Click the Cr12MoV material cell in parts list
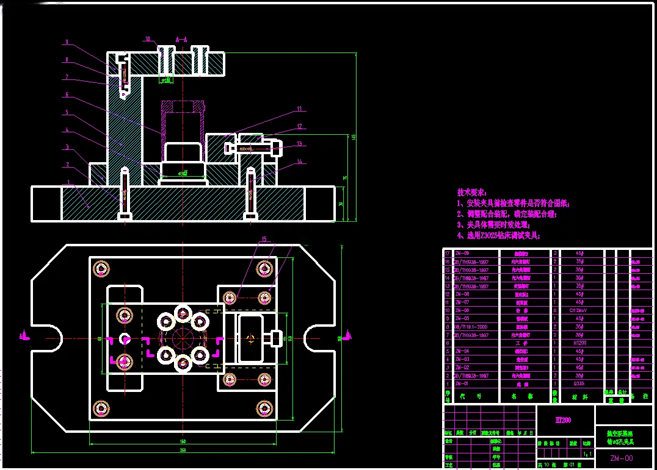The width and height of the screenshot is (657, 470). pyautogui.click(x=578, y=311)
